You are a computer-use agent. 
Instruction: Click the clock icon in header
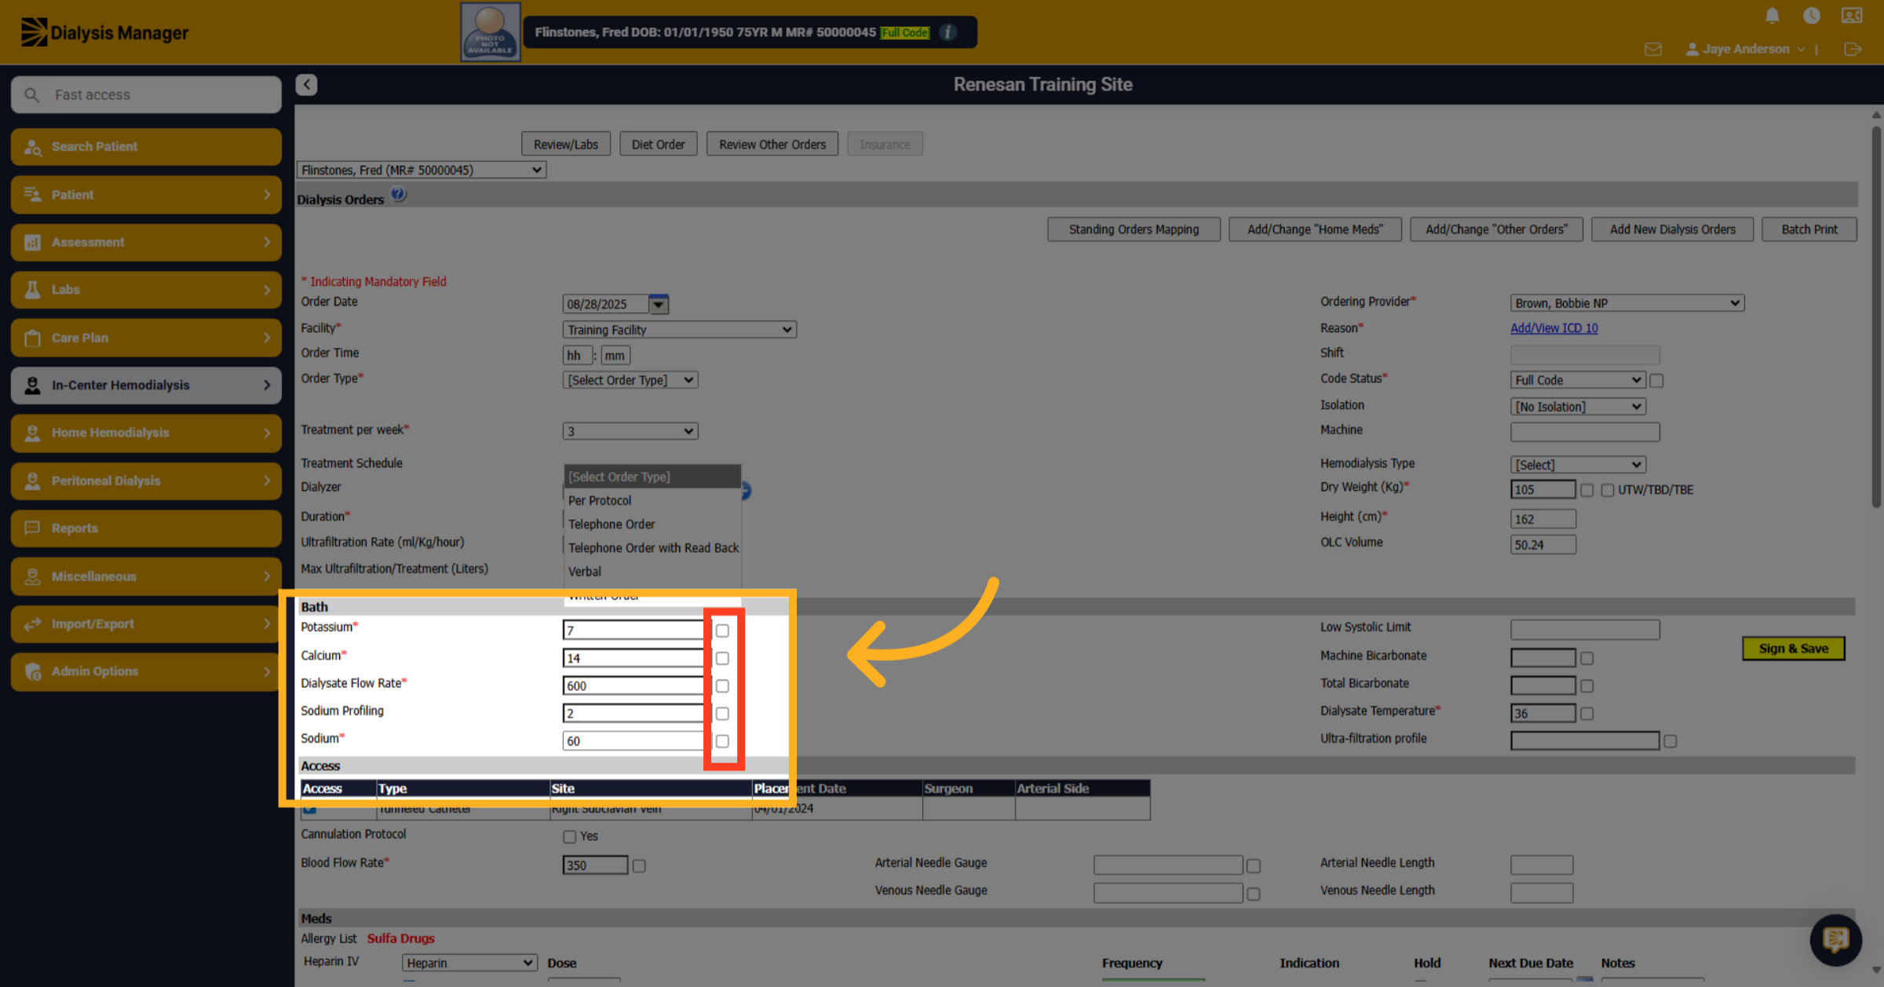tap(1812, 16)
